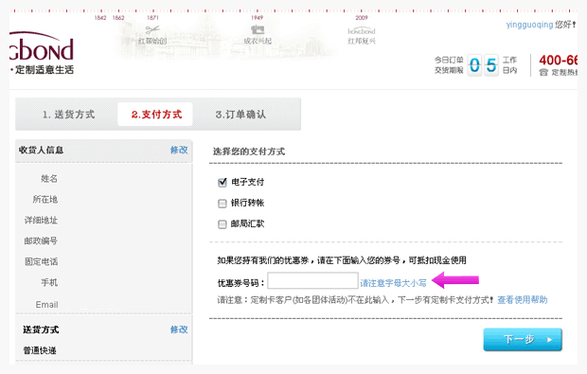587x374 pixels.
Task: Click 修改 next to 送货方式
Action: pos(179,329)
